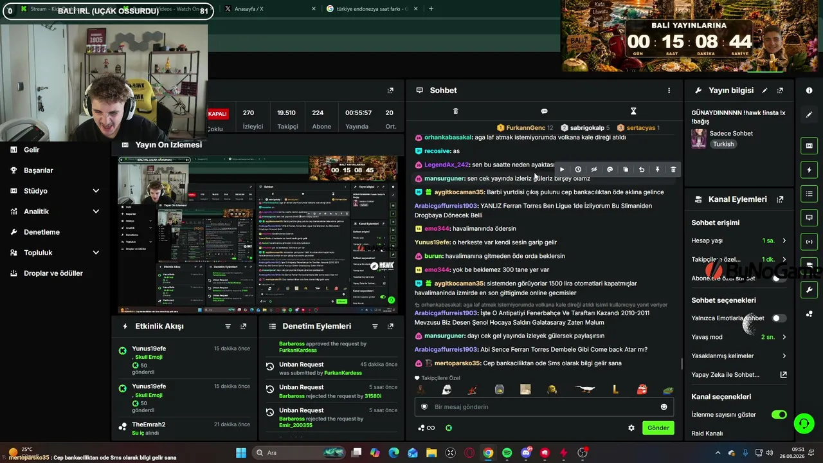Screen dimensions: 823x463
Task: Click username FurkannGenc in top gifters
Action: [525, 128]
